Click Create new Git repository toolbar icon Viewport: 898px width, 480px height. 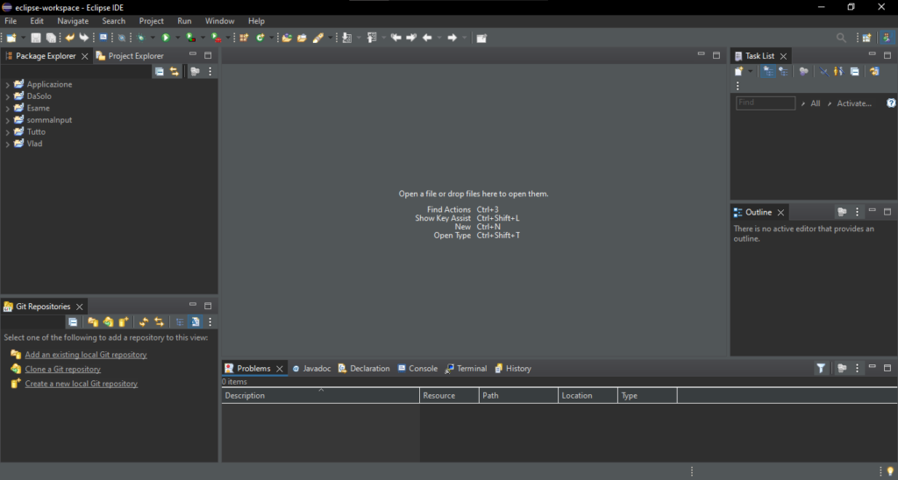coord(123,322)
